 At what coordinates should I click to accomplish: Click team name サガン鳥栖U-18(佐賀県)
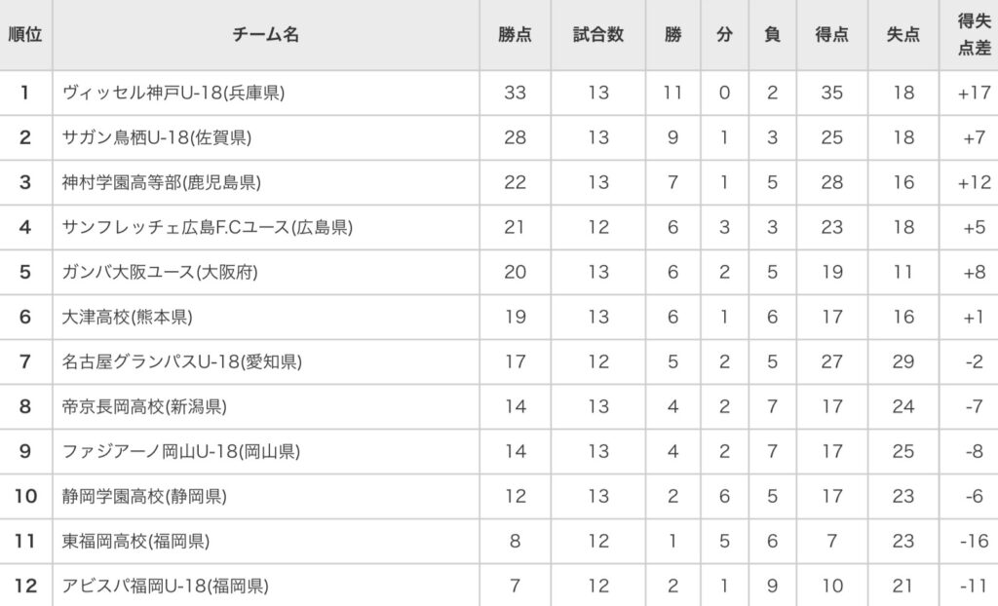click(x=157, y=137)
